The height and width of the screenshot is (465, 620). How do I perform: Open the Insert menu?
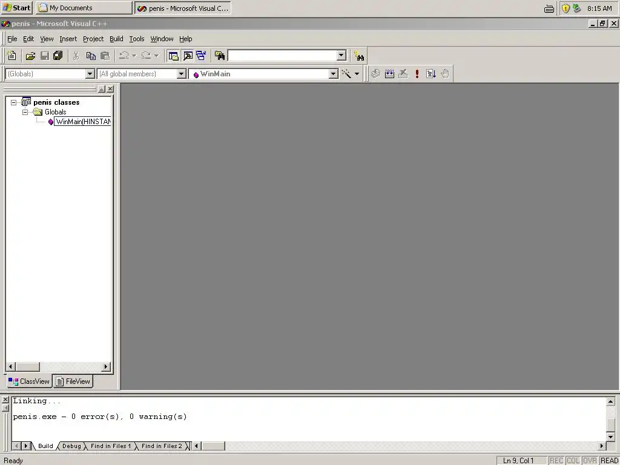point(68,39)
